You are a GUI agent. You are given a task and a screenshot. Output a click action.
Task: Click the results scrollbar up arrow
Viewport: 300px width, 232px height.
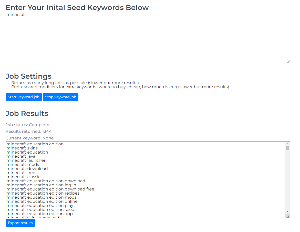pos(287,144)
